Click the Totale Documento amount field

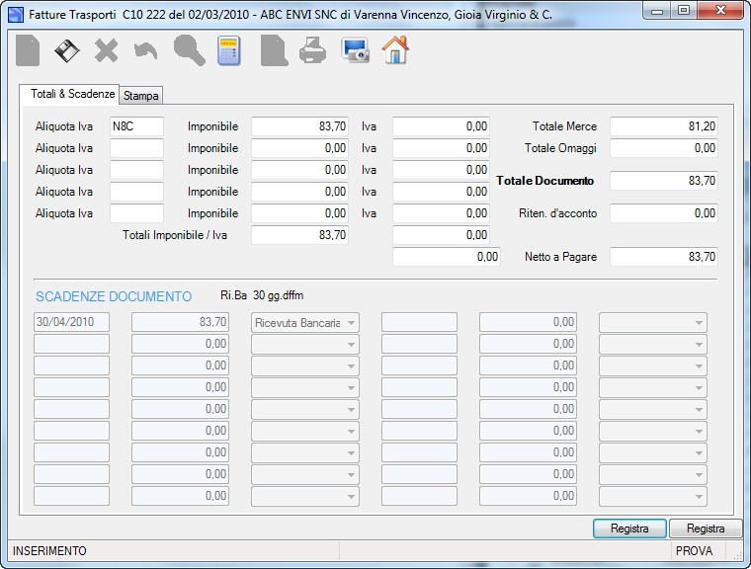pyautogui.click(x=664, y=181)
